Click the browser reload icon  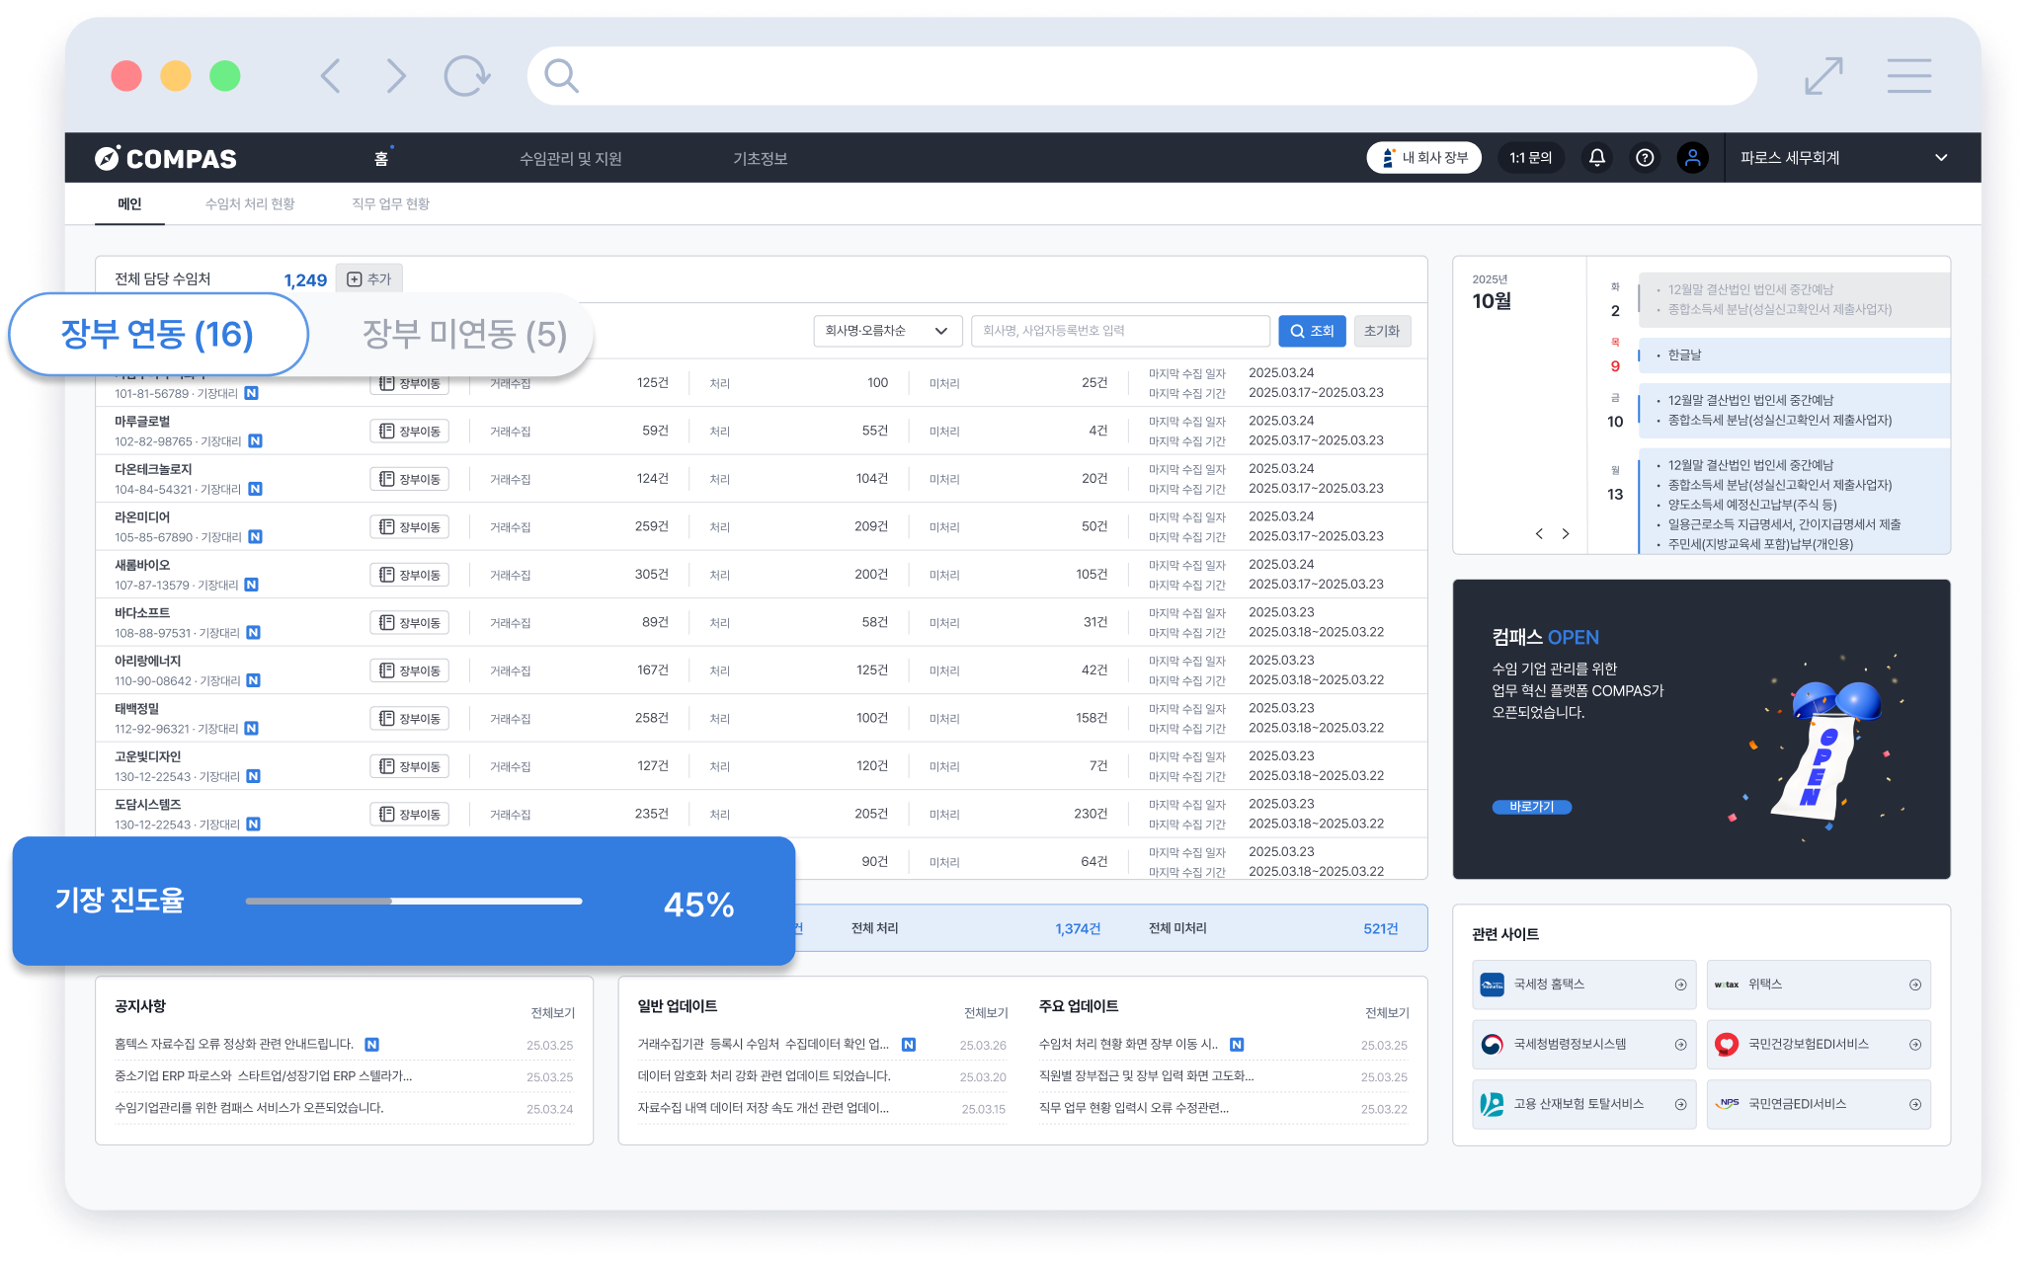click(x=466, y=76)
